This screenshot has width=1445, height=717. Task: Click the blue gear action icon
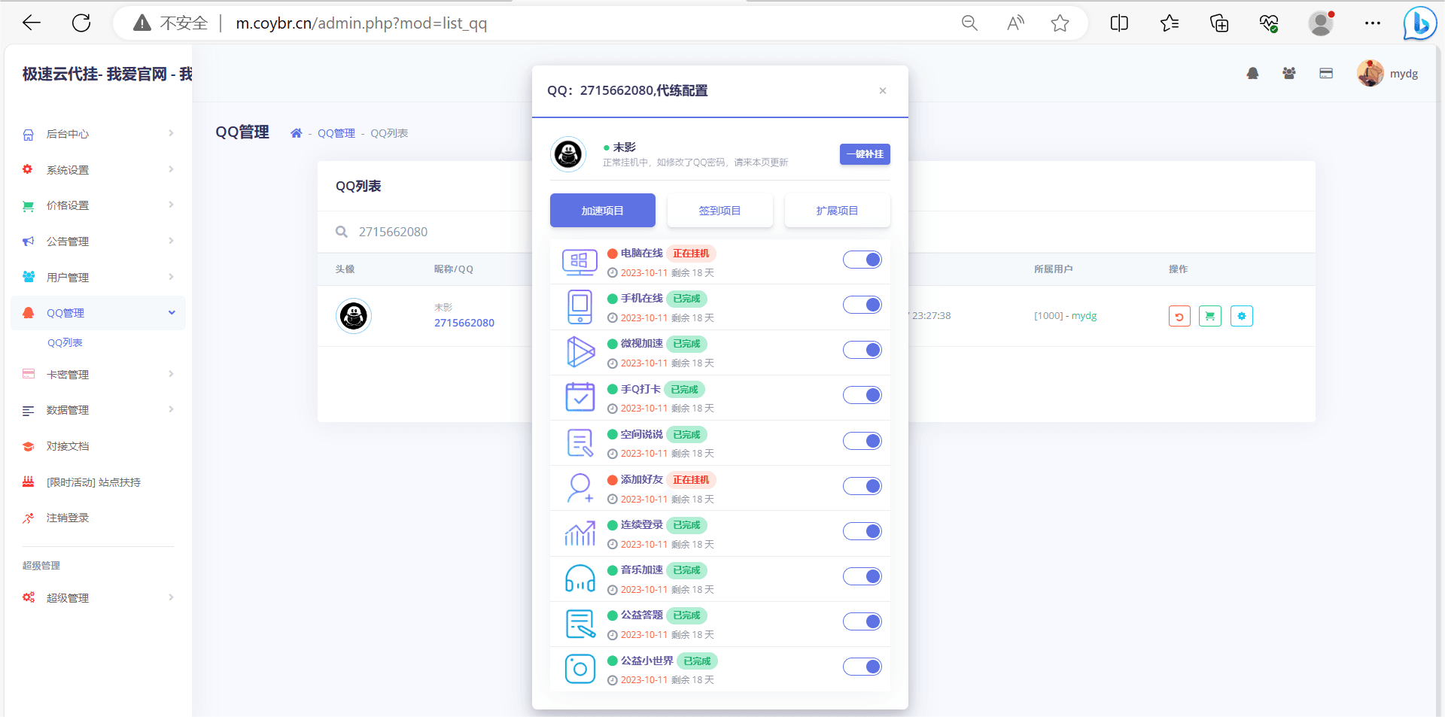pyautogui.click(x=1242, y=316)
